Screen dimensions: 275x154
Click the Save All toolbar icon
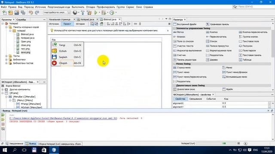pos(23,12)
